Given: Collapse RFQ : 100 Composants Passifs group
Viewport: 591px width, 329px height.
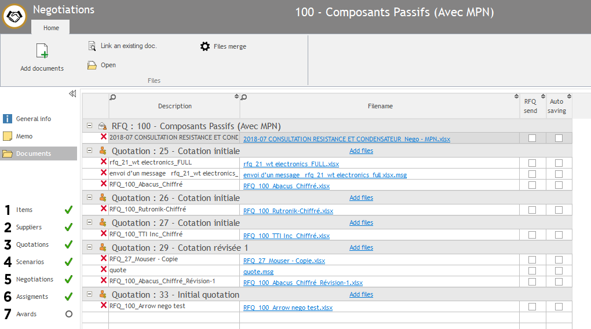Looking at the screenshot, I should [89, 125].
